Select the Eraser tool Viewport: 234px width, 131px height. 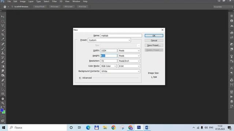click(x=3, y=62)
